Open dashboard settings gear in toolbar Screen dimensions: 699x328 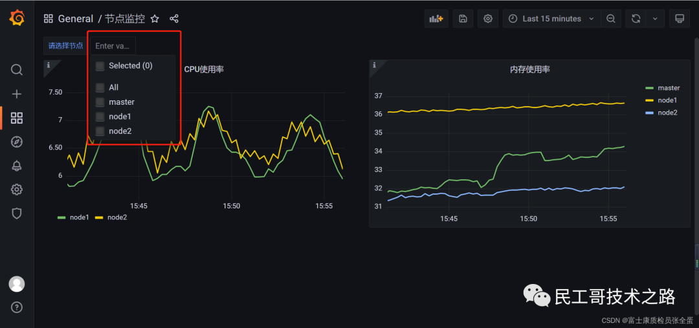coord(488,19)
